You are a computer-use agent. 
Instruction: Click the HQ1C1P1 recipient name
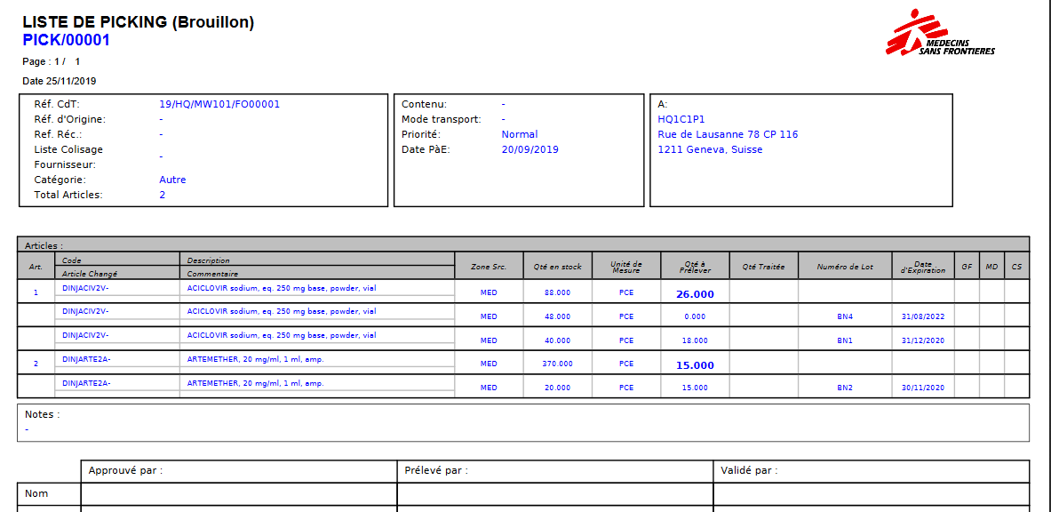point(681,119)
